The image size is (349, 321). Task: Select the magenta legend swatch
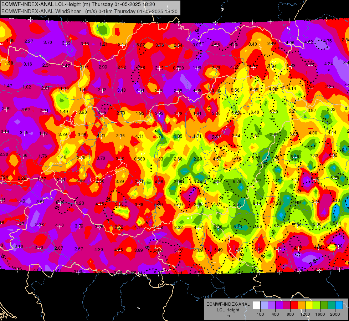287,305
